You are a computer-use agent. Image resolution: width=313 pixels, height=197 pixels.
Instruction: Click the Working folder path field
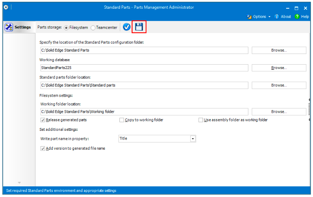click(x=144, y=112)
